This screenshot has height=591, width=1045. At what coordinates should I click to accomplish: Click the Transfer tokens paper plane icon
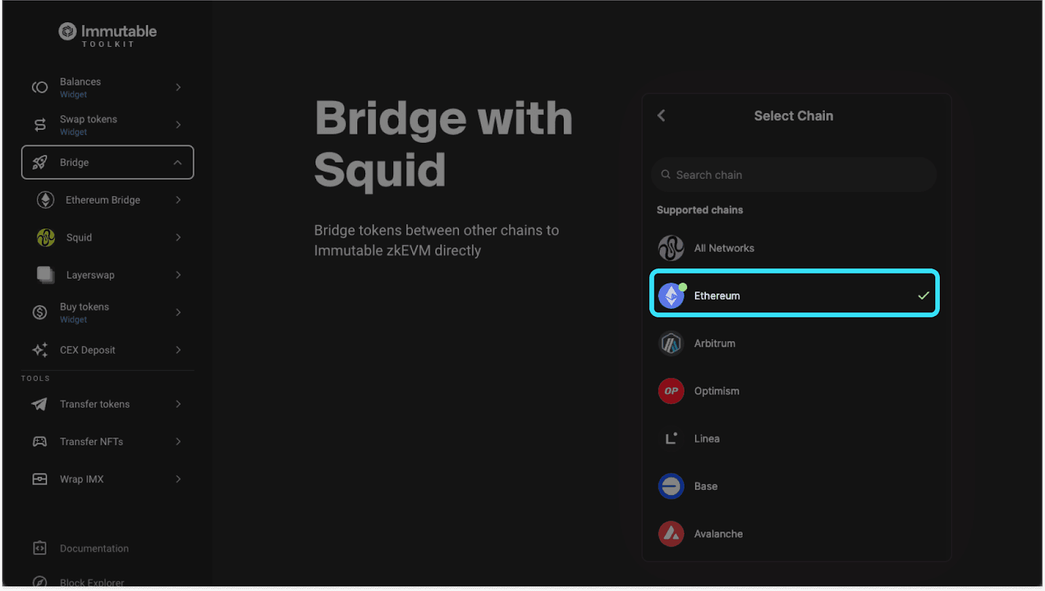[x=39, y=404]
